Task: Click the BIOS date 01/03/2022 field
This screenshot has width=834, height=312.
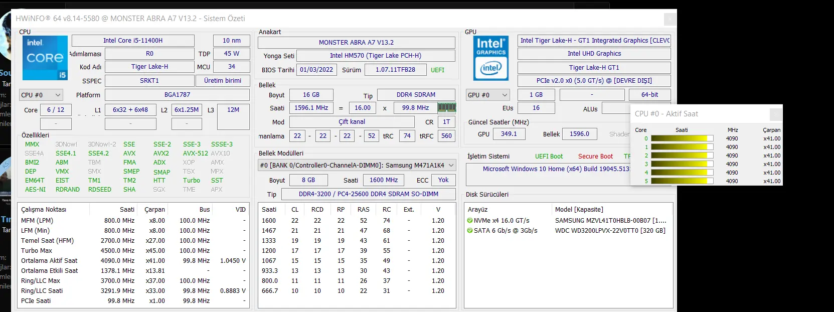Action: 316,70
